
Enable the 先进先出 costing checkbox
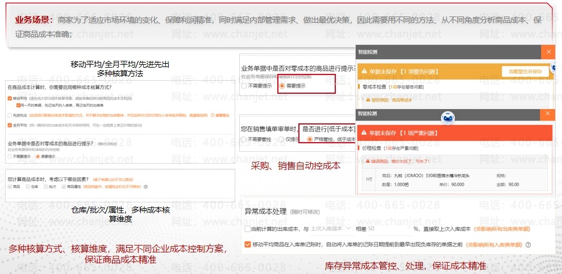coord(10,115)
